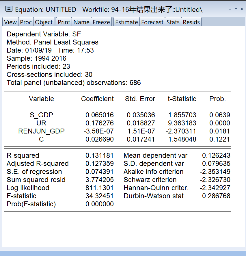Image resolution: width=246 pixels, height=256 pixels.
Task: Select the RENJUN_GDP variable name
Action: coord(42,131)
